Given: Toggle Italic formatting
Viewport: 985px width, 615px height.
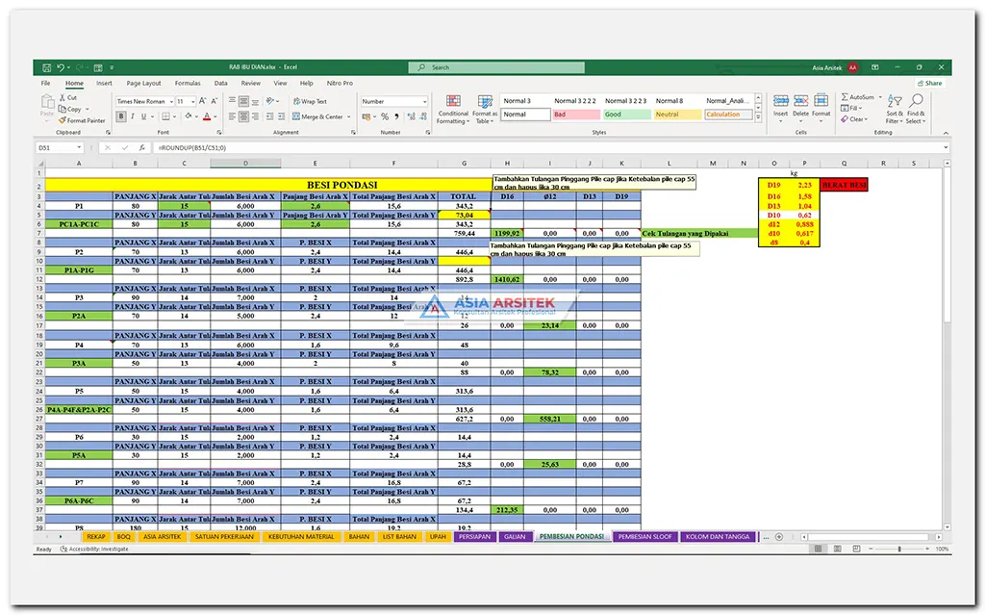Looking at the screenshot, I should coord(133,116).
